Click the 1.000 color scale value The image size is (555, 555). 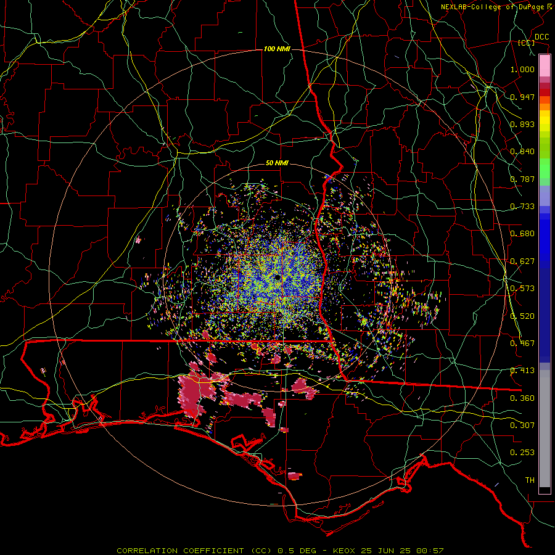(522, 69)
